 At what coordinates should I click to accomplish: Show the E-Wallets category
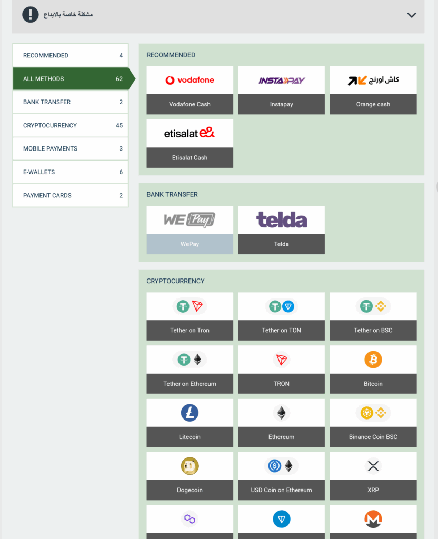71,172
